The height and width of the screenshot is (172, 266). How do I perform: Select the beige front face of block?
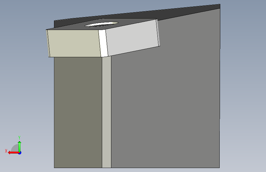tap(74, 43)
